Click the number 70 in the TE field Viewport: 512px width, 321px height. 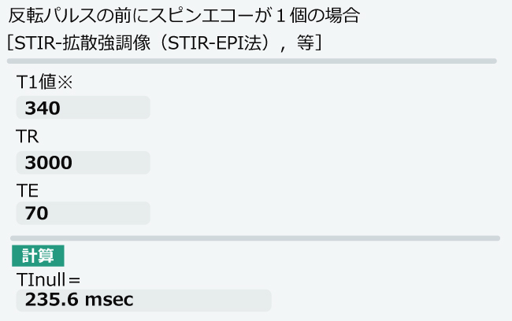[37, 213]
